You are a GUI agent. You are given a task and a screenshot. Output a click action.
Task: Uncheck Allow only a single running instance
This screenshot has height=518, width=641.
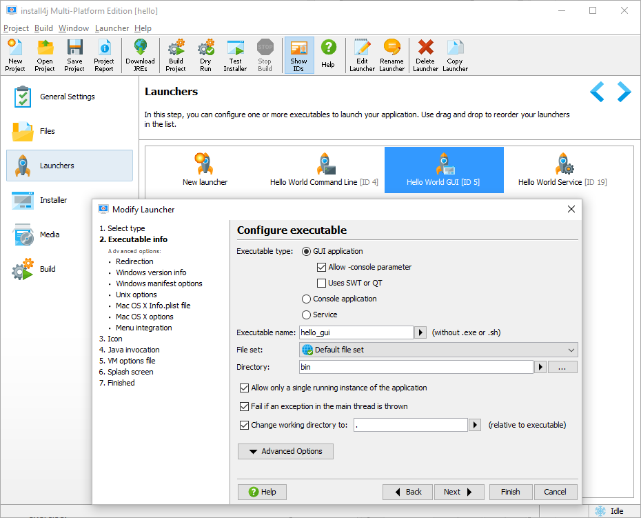(245, 388)
